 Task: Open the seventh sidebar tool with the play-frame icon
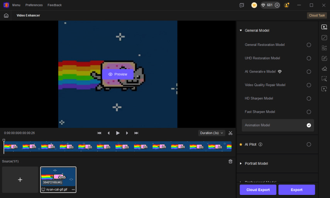click(324, 89)
